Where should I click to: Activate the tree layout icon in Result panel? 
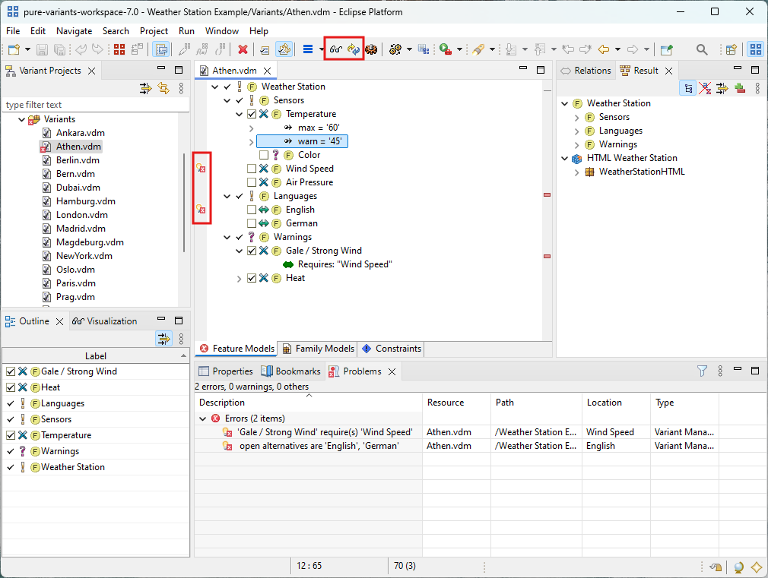tap(688, 89)
